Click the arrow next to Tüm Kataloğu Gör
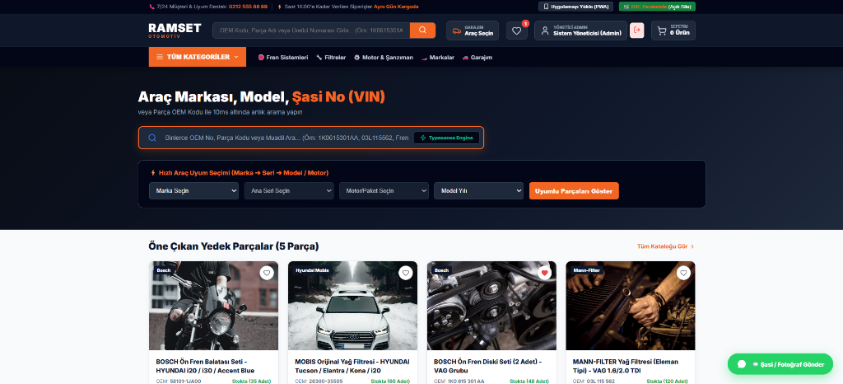 [x=692, y=246]
